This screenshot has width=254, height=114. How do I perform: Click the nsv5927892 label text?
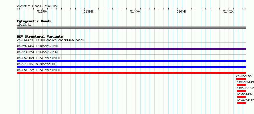[x=245, y=88]
